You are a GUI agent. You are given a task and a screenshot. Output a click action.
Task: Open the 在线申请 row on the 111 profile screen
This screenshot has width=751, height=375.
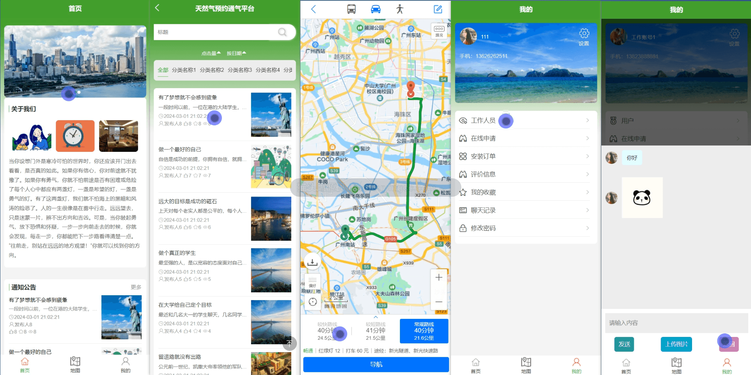click(x=526, y=138)
